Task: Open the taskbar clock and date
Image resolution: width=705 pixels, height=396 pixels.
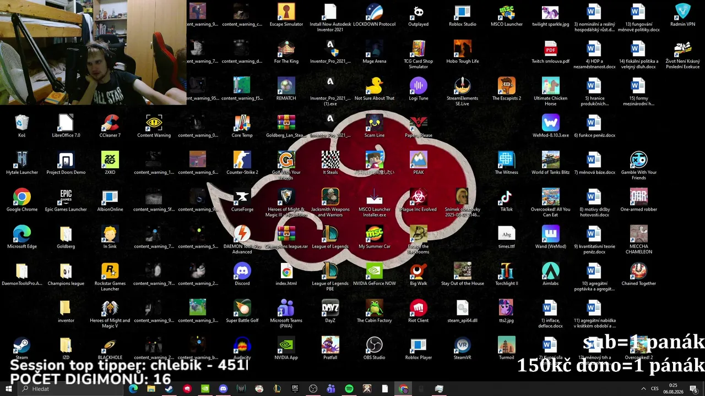Action: (x=673, y=389)
